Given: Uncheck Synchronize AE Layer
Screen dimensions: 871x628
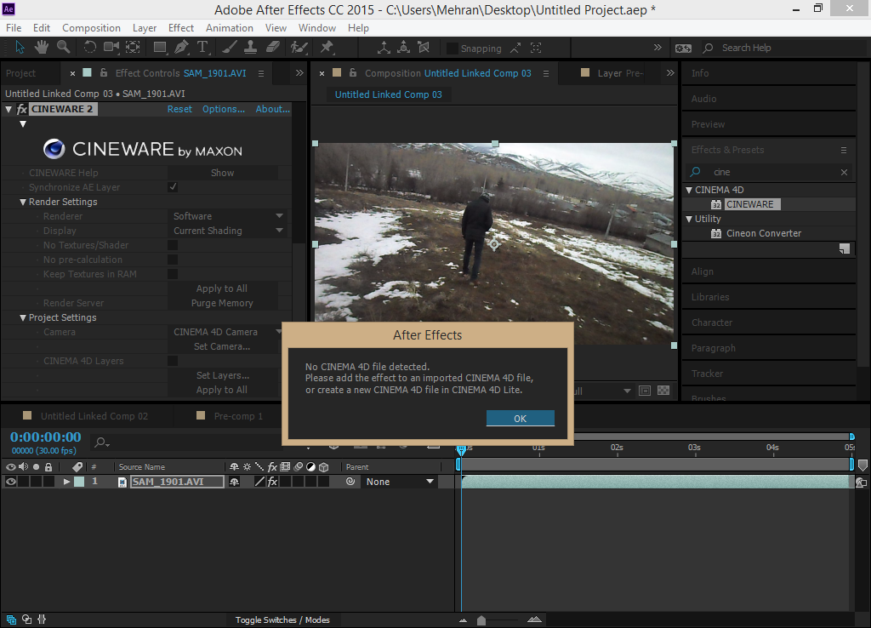Looking at the screenshot, I should point(173,187).
